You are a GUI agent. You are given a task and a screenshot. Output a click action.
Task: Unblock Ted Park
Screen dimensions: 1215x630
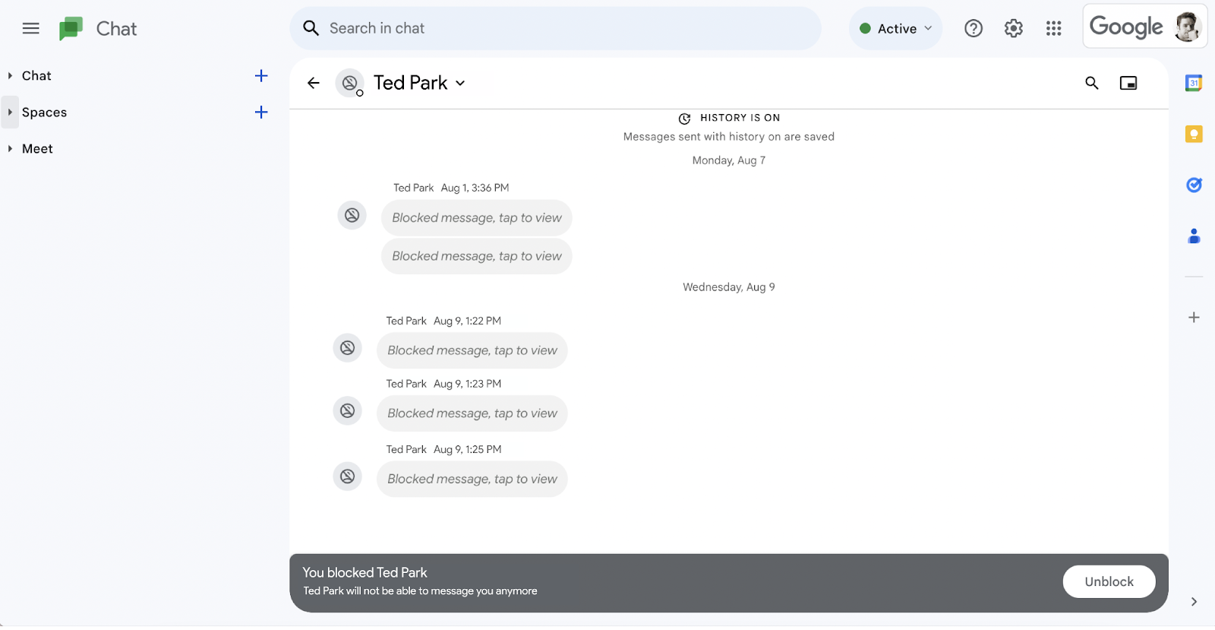coord(1109,581)
